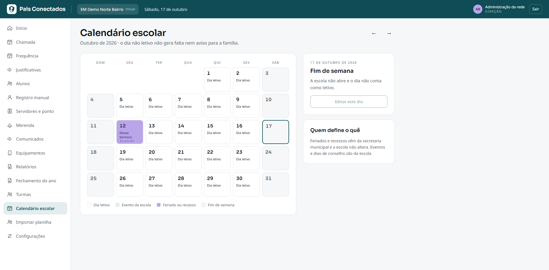The width and height of the screenshot is (549, 270).
Task: Click the purple Feriado ou recesso swatch
Action: (159, 205)
